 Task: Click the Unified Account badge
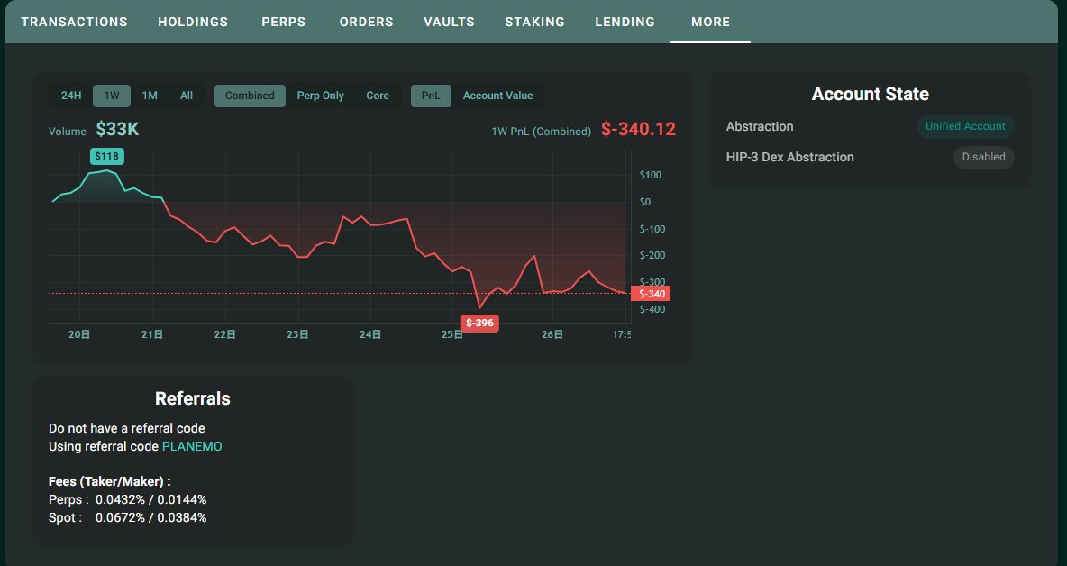click(x=965, y=126)
